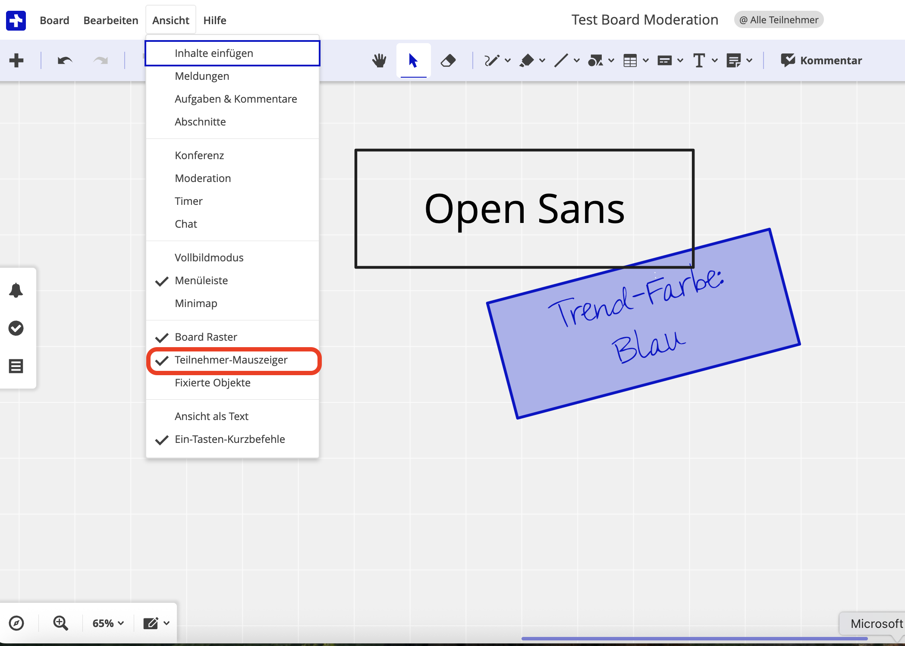Click the Kommentar button
Screen dimensions: 905x646
tap(821, 60)
